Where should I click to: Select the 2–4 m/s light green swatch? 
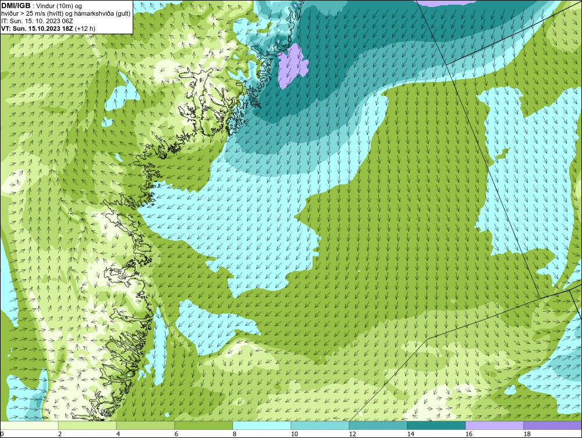[87, 425]
